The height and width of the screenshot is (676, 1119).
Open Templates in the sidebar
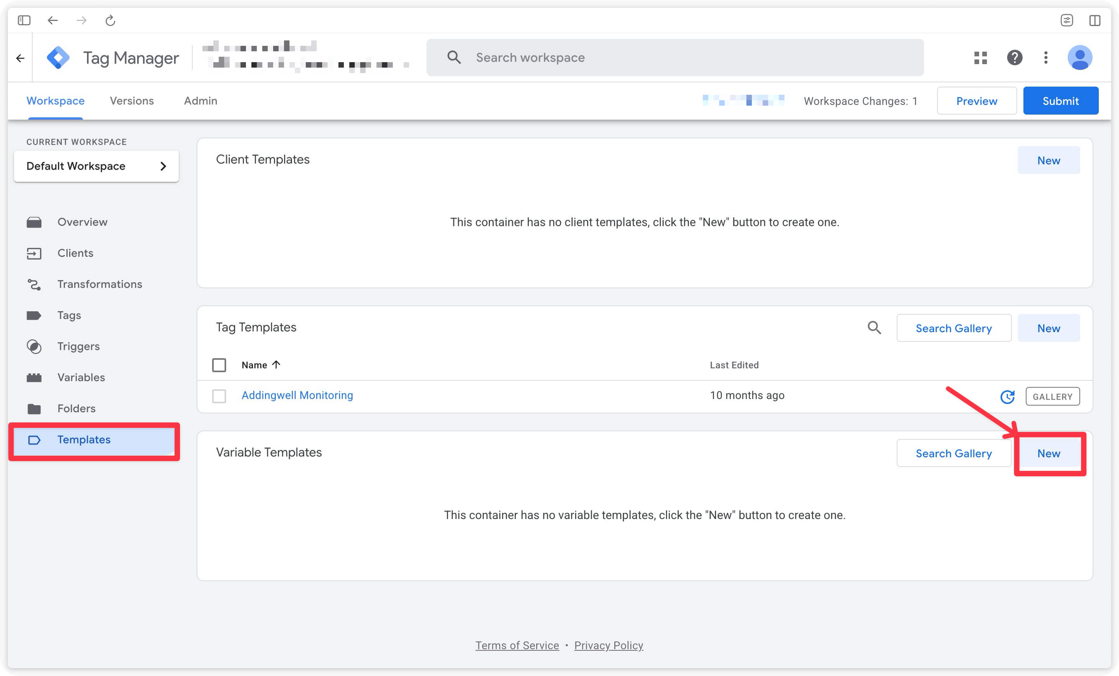[x=94, y=440]
